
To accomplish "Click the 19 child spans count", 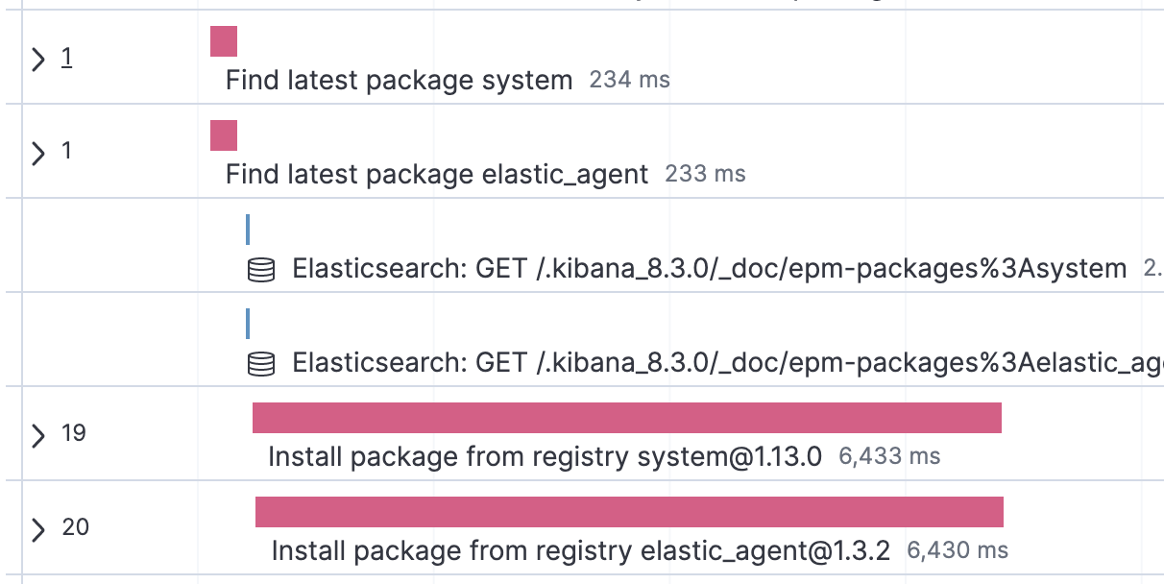I will click(74, 433).
